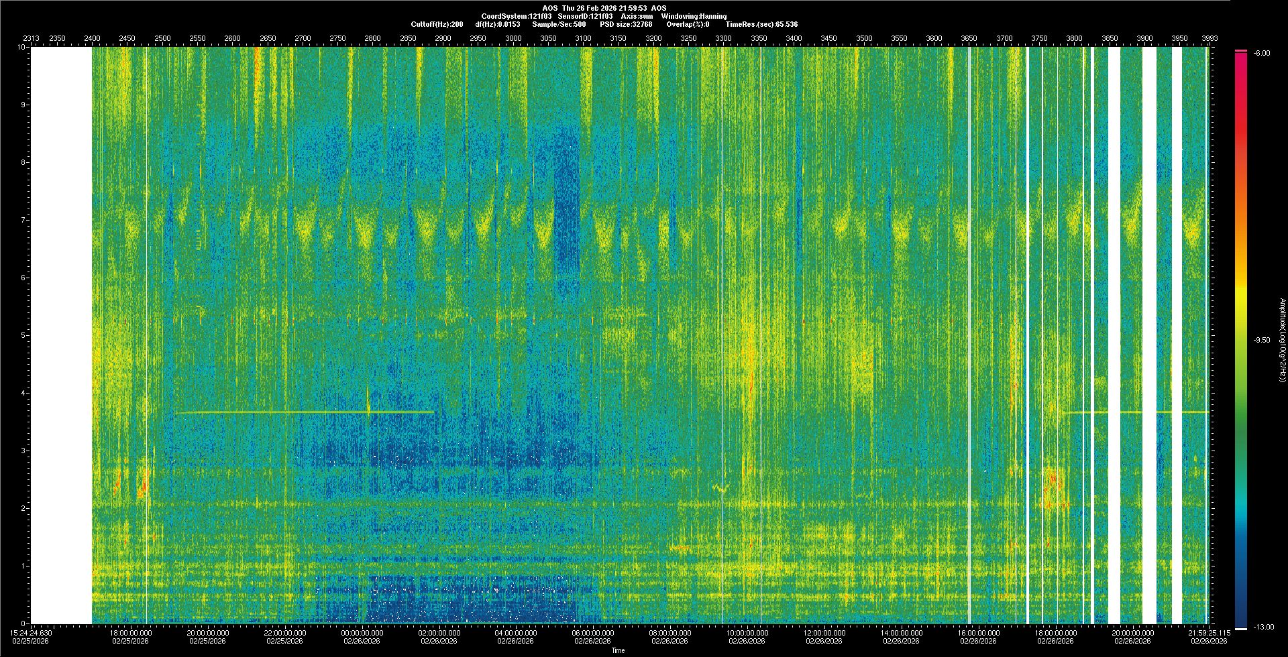Click the Overlap(%):0 header parameter
The width and height of the screenshot is (1288, 657).
pyautogui.click(x=688, y=24)
